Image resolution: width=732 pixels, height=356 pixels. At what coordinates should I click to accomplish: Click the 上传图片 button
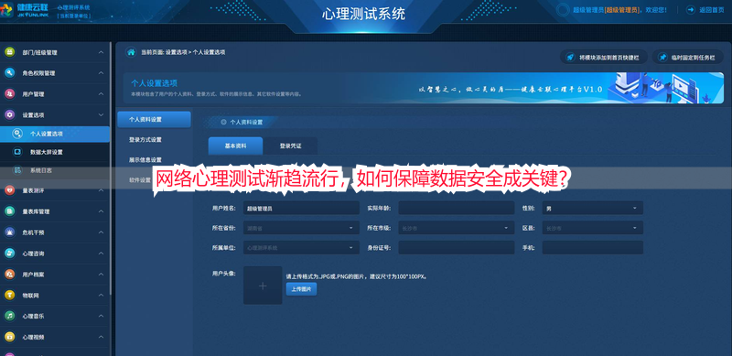301,289
